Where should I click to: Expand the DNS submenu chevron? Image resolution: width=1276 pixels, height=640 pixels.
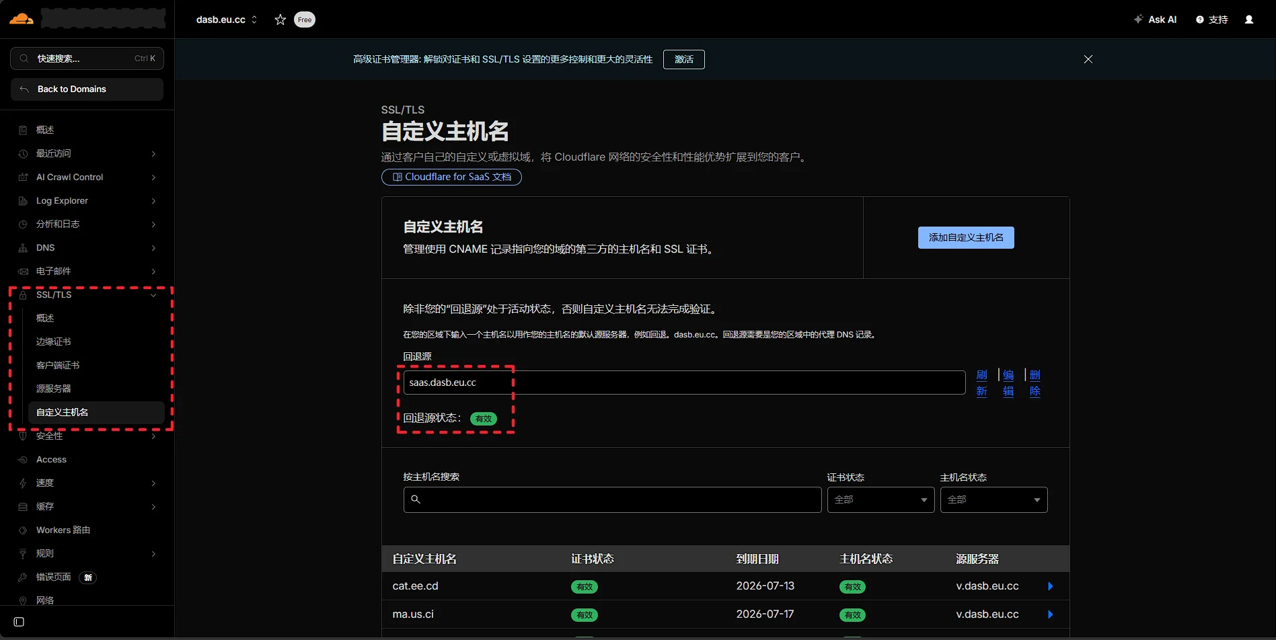tap(153, 247)
